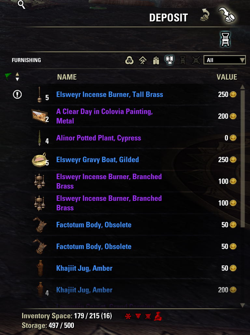Viewport: 250px width, 335px height.
Task: Click the sort order up-down arrows
Action: pyautogui.click(x=17, y=77)
